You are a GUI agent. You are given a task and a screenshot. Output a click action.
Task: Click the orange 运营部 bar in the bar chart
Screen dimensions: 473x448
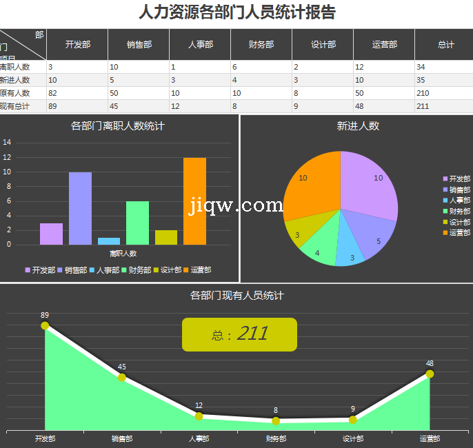coord(194,201)
